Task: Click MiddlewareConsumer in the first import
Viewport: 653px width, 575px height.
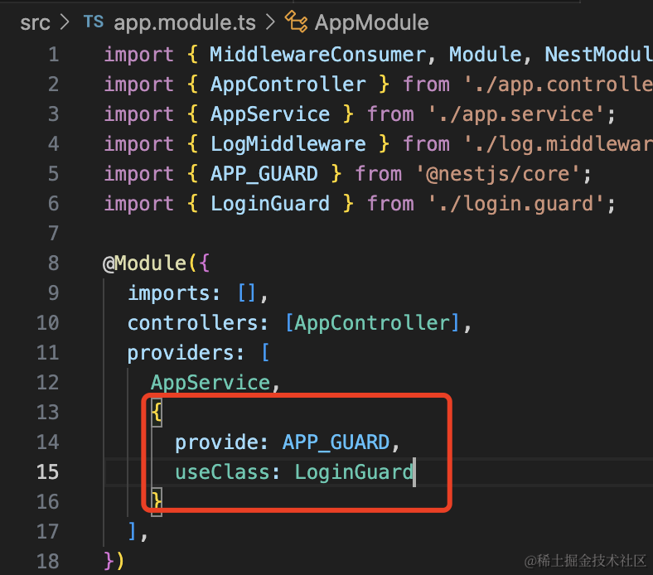Action: 317,55
